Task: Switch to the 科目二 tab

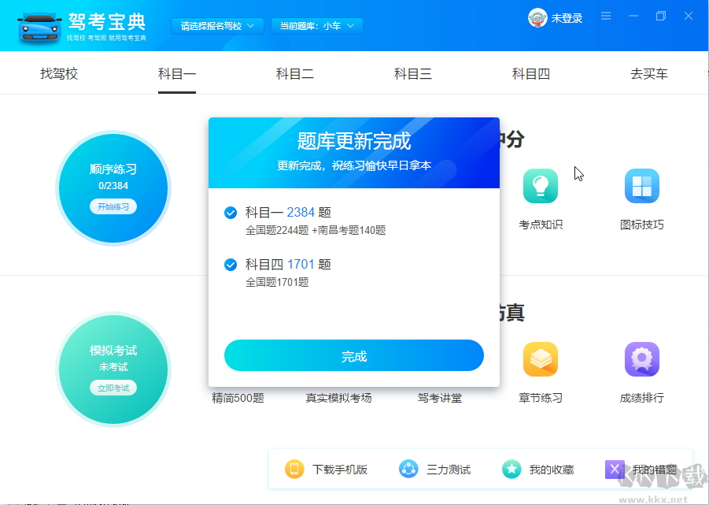Action: (294, 72)
